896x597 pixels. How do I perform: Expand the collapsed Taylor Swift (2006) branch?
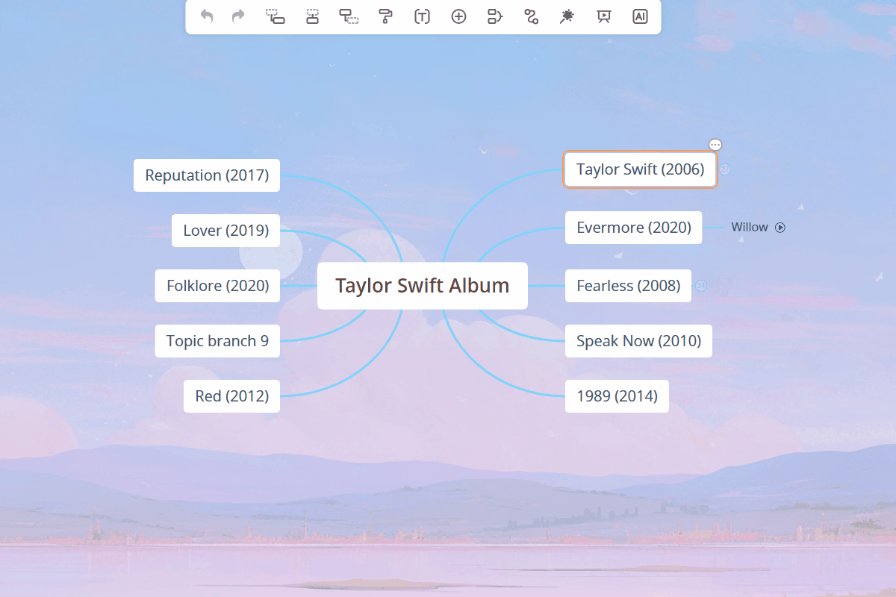pyautogui.click(x=724, y=169)
